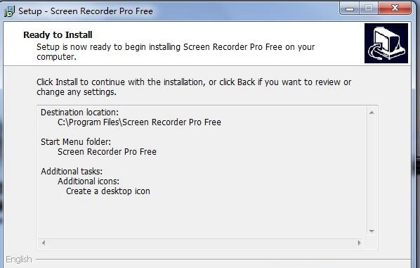
Task: Click the summary box scroll down arrow
Action: point(372,231)
